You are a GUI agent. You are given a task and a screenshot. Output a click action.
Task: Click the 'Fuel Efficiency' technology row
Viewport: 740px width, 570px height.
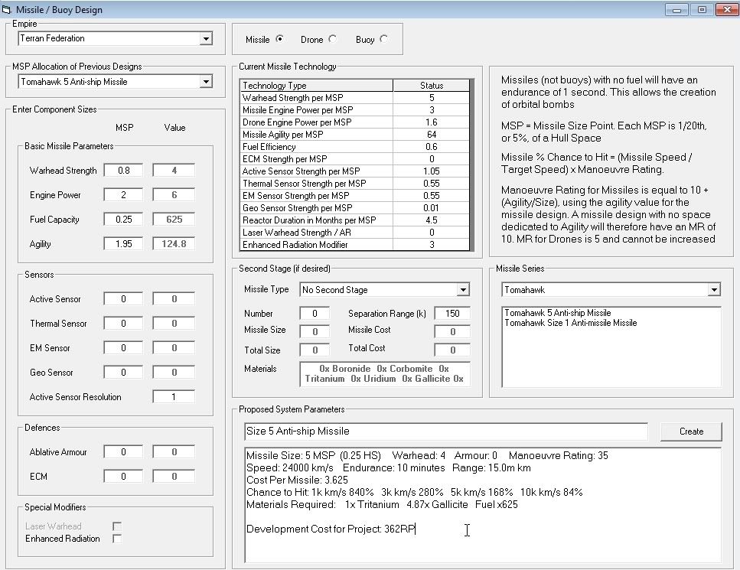[355, 147]
